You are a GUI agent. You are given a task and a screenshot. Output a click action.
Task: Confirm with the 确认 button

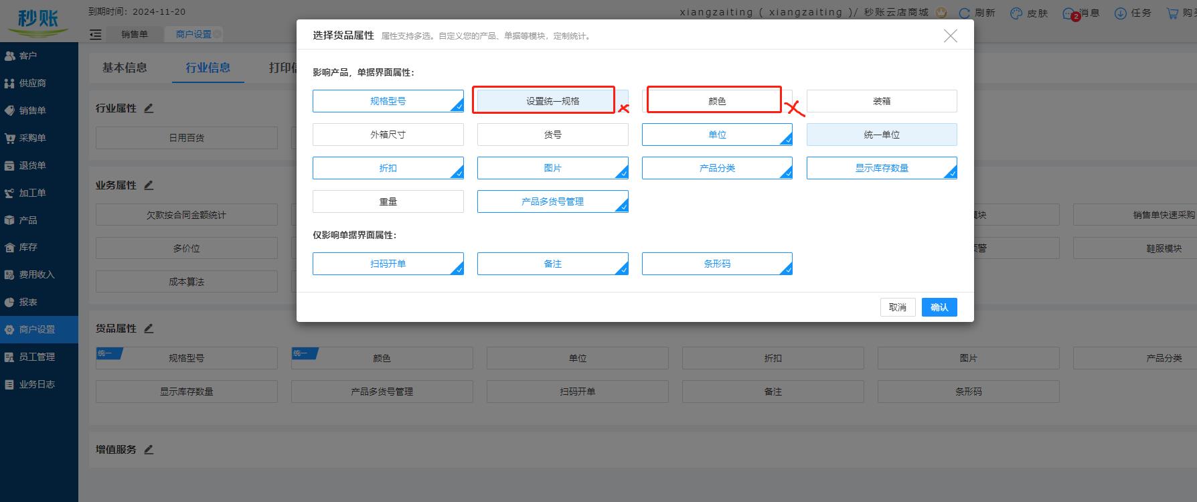click(939, 307)
